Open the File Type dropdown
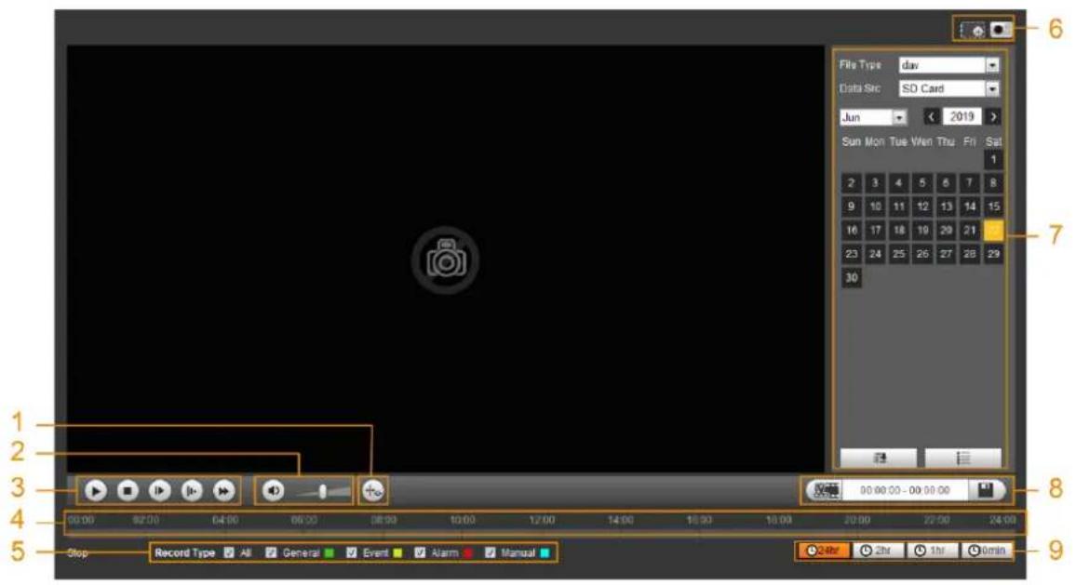The height and width of the screenshot is (585, 1076). click(949, 65)
